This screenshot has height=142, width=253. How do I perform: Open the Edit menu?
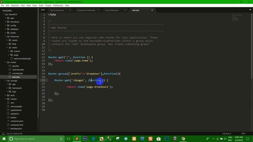pos(8,6)
